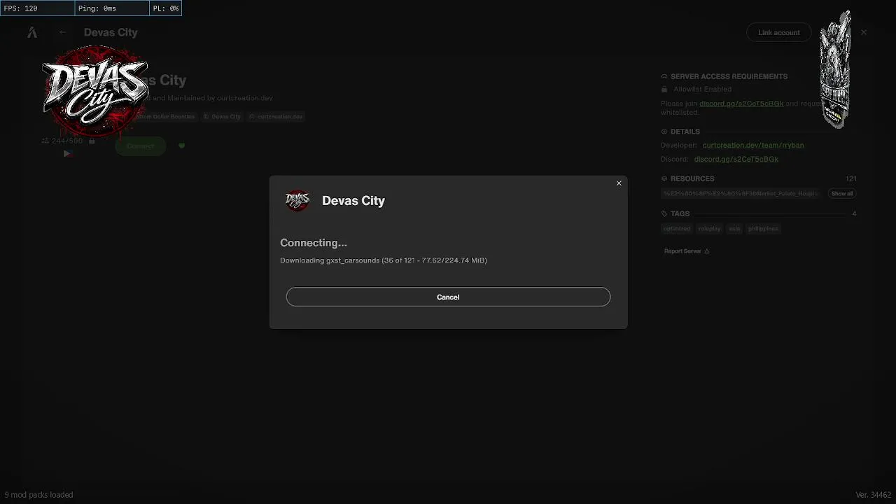896x504 pixels.
Task: Click the "FPS: 120" overlay readout
Action: (20, 8)
